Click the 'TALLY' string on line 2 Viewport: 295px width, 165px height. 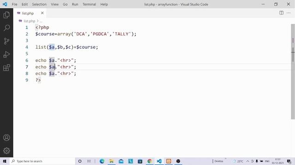click(122, 34)
